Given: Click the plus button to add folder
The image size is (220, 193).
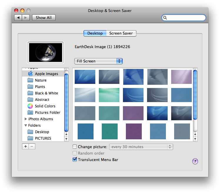Looking at the screenshot, I should click(x=25, y=146).
